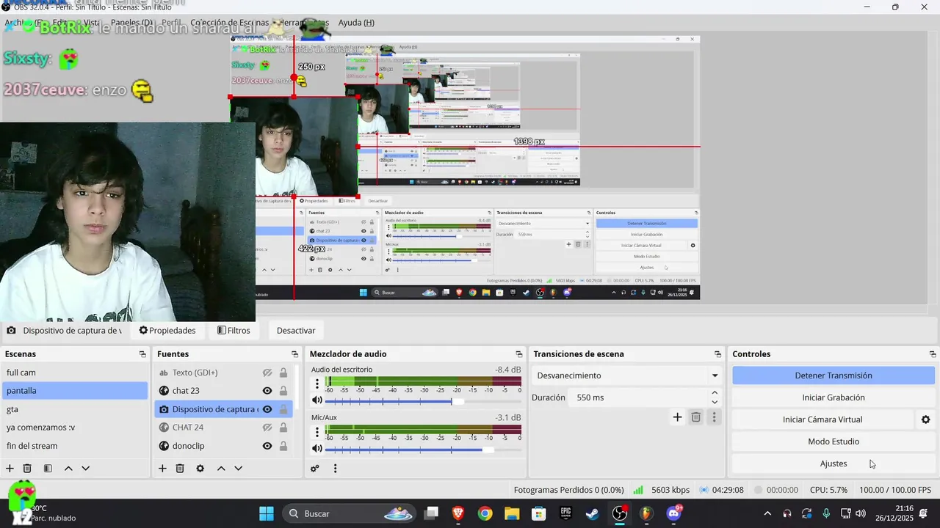Pop out the Transiciones de escena dock icon

(717, 354)
